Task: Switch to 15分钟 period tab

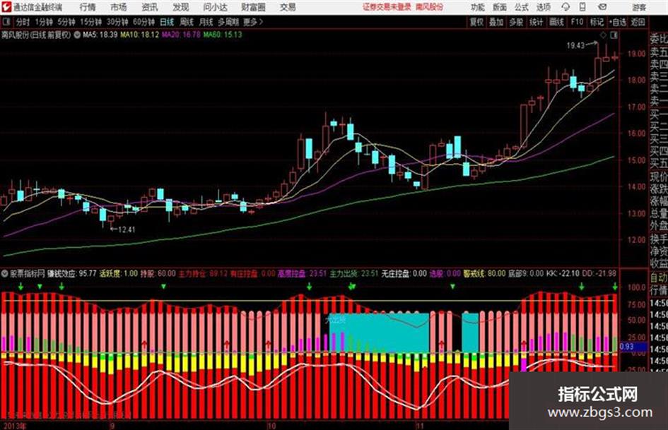Action: tap(91, 22)
